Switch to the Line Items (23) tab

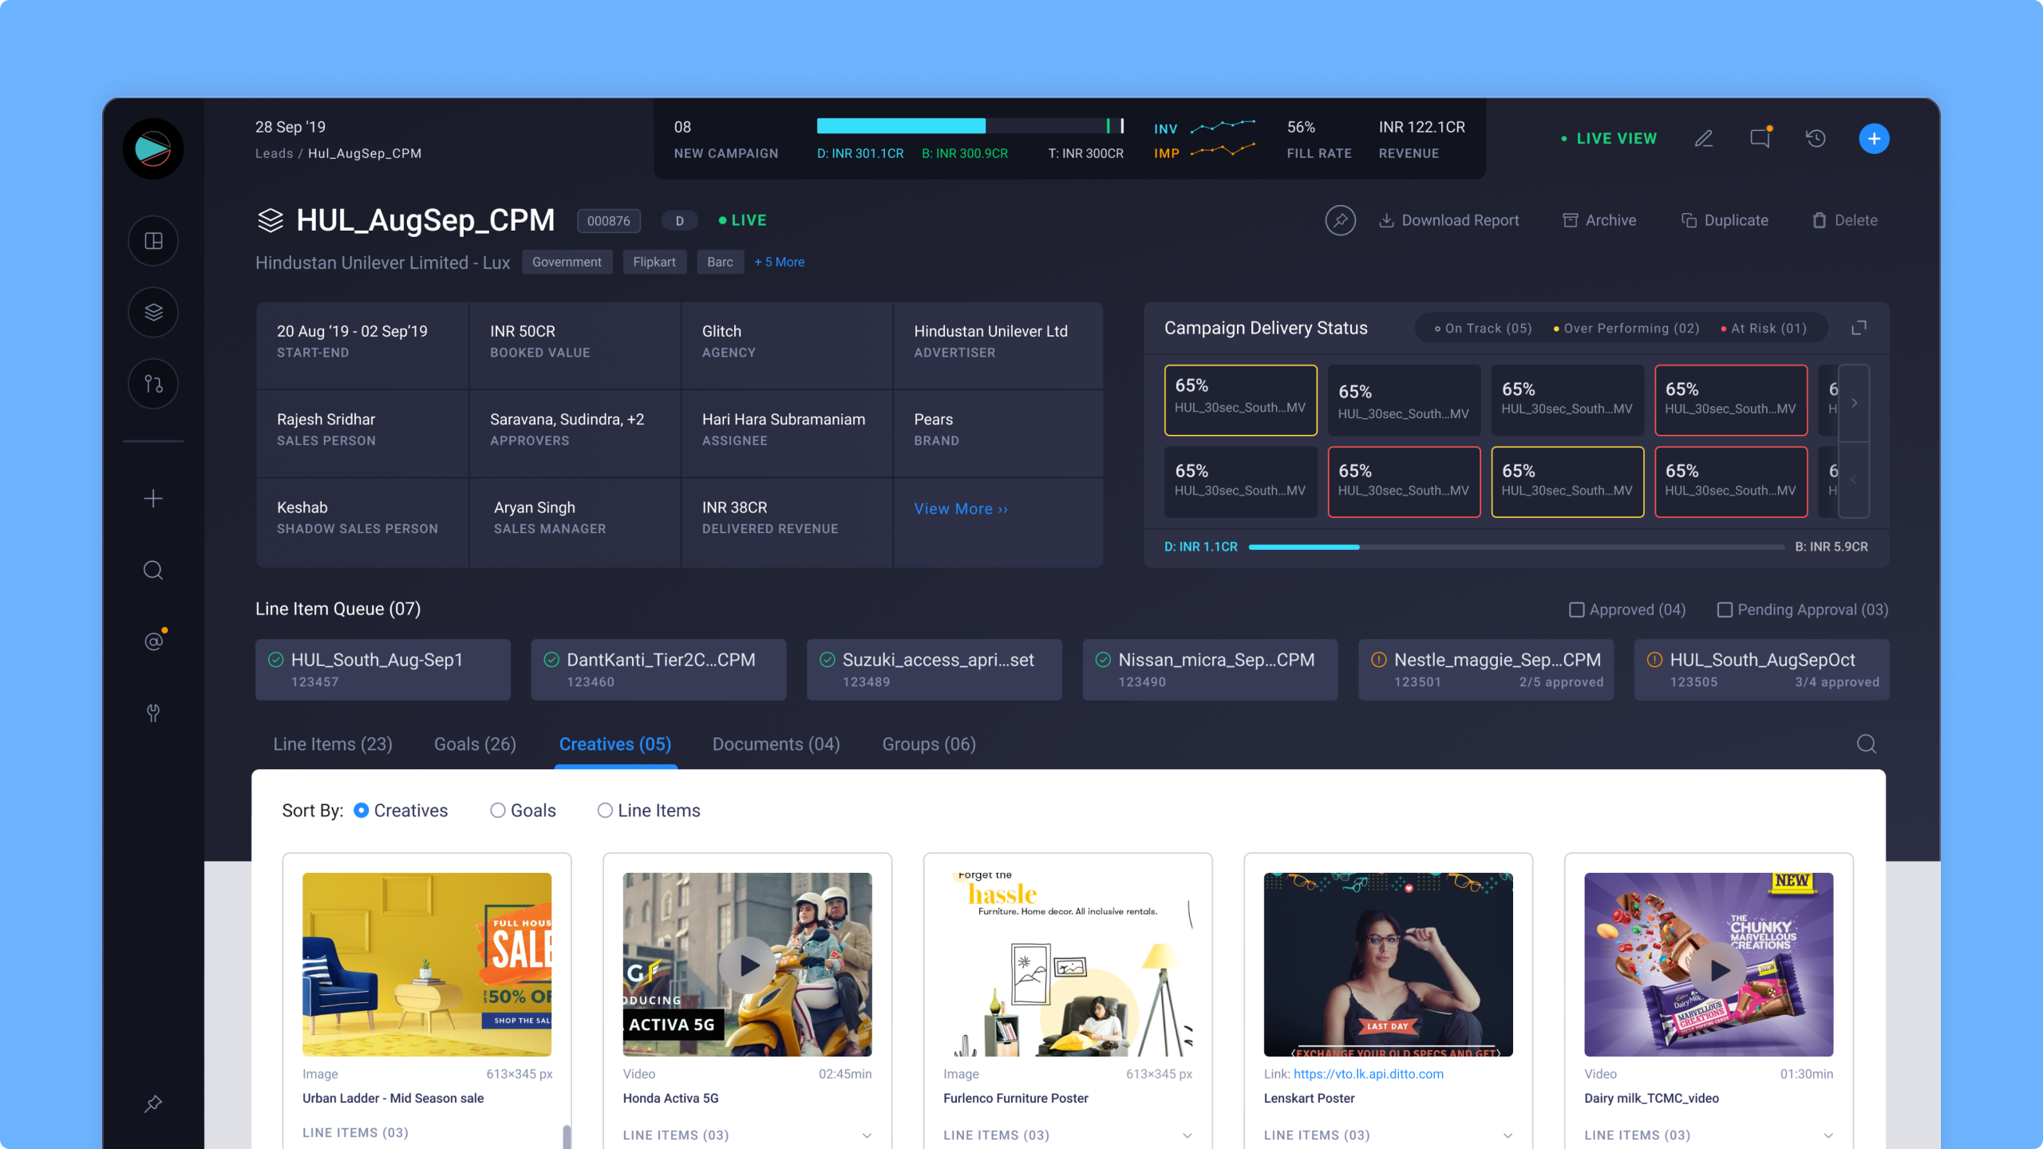333,744
